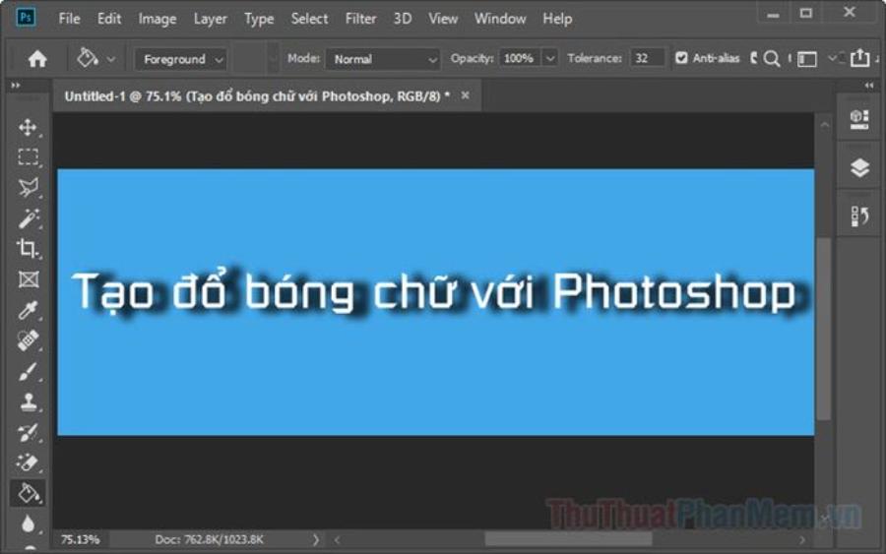886x554 pixels.
Task: Open the Edit menu
Action: pyautogui.click(x=109, y=19)
